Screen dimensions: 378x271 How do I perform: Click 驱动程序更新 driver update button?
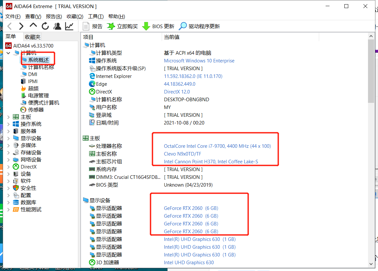199,26
